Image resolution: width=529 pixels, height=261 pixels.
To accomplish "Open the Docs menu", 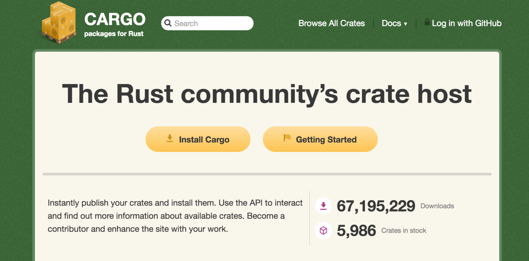I will coord(394,23).
